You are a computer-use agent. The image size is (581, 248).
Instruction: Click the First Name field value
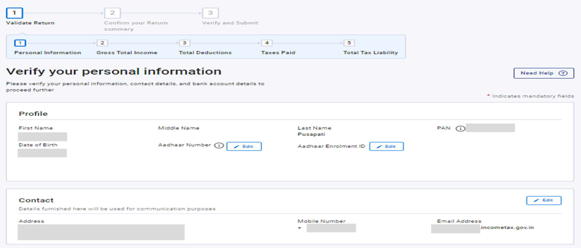coord(43,137)
